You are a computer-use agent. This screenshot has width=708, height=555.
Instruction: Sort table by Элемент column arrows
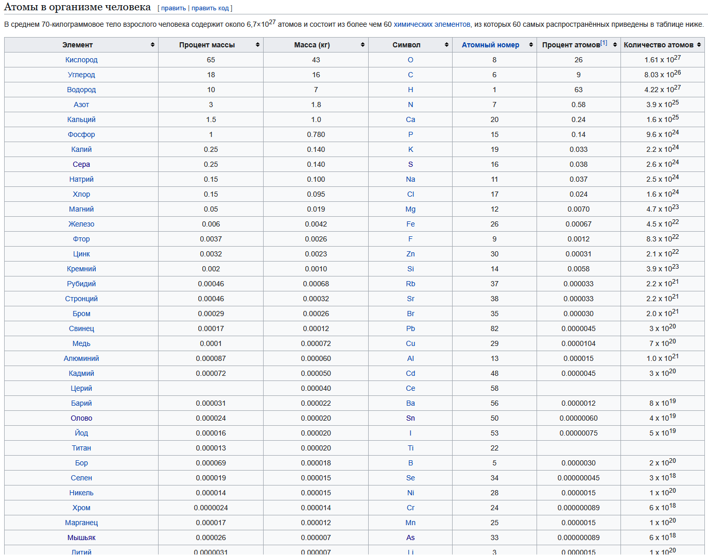[152, 45]
